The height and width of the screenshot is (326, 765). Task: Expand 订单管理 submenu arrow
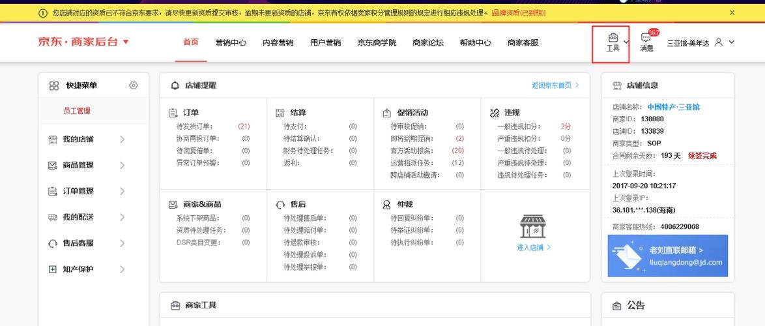122,191
